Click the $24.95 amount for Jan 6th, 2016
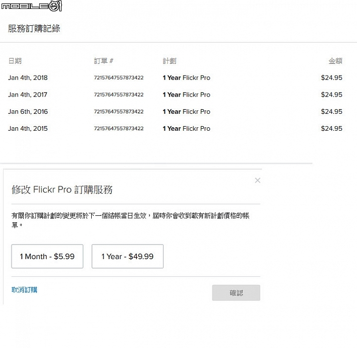This screenshot has height=348, width=357. [x=332, y=111]
